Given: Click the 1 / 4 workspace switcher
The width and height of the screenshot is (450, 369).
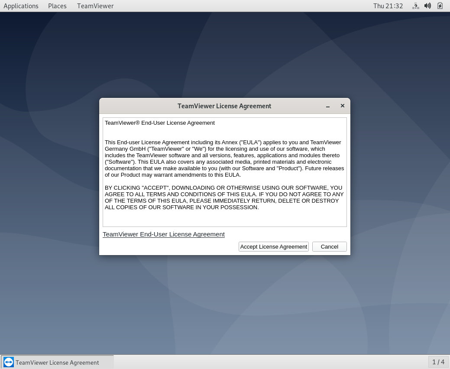Looking at the screenshot, I should 438,362.
